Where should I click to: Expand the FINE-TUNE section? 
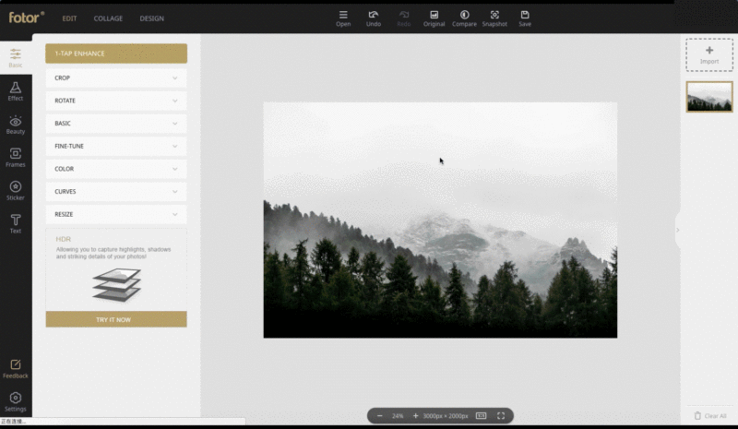(x=116, y=147)
